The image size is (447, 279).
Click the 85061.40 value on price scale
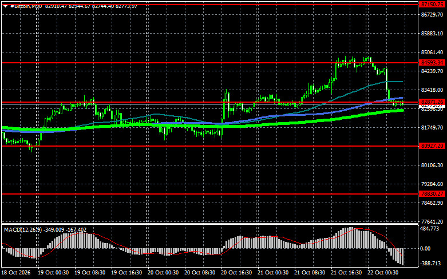tap(432, 52)
